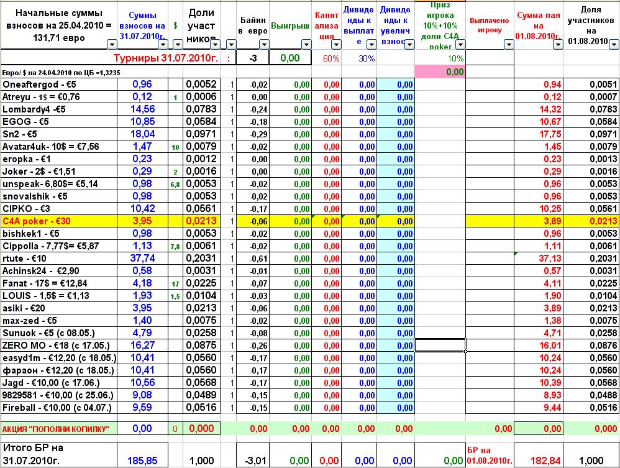Expand the Байин в евро filter arrow
The width and height of the screenshot is (620, 468).
pos(263,44)
